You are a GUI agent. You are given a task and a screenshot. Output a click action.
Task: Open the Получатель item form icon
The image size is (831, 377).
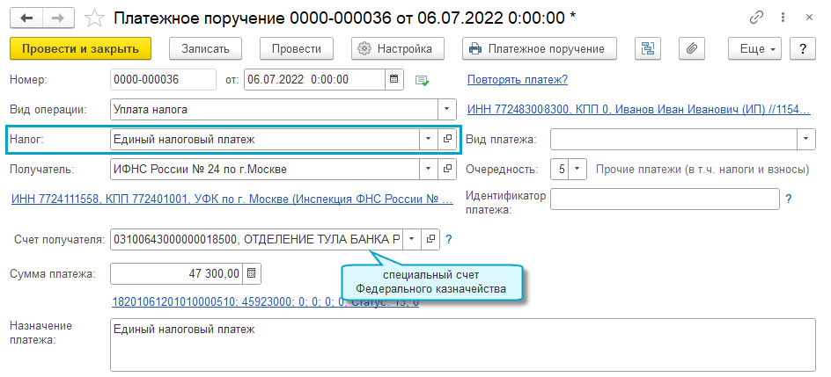tap(448, 170)
